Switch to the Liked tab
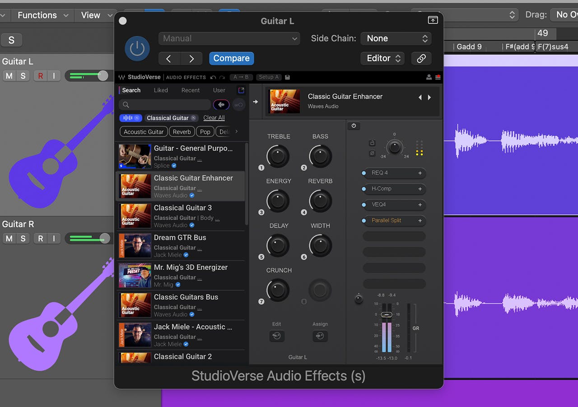 pos(161,90)
